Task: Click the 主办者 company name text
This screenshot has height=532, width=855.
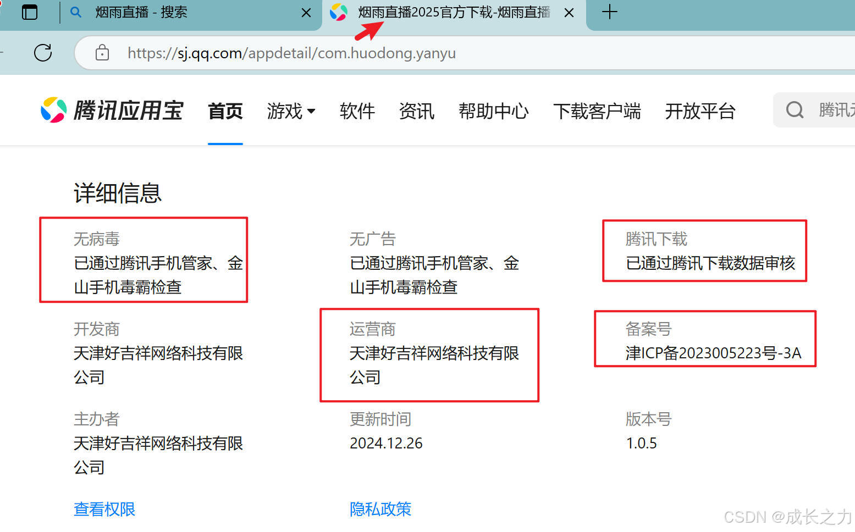Action: tap(158, 455)
